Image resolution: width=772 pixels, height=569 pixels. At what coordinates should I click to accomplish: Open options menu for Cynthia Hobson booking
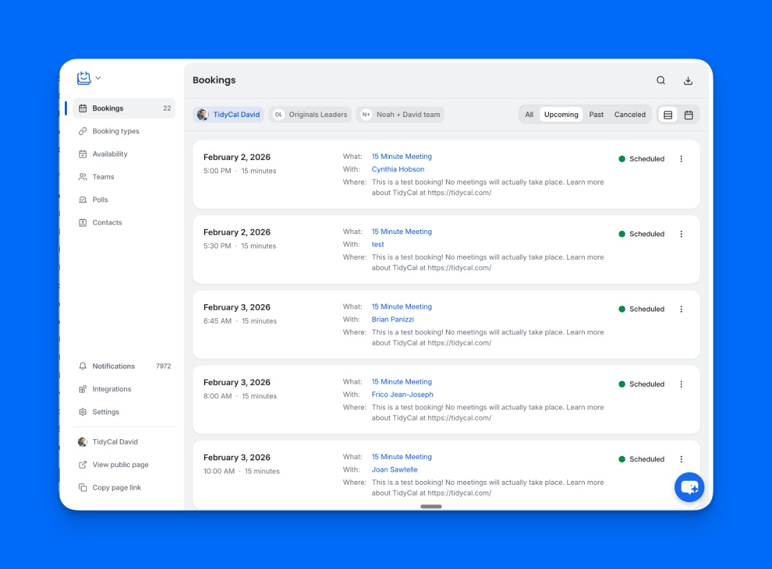tap(681, 159)
